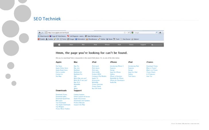209x130 pixels.
Task: Open the Images developer toolbar menu
Action: [71, 39]
